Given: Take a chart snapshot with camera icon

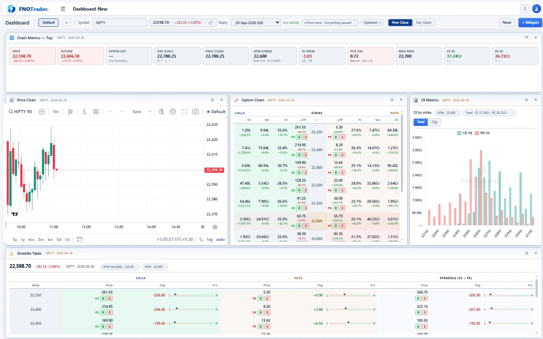Looking at the screenshot, I should (x=196, y=112).
